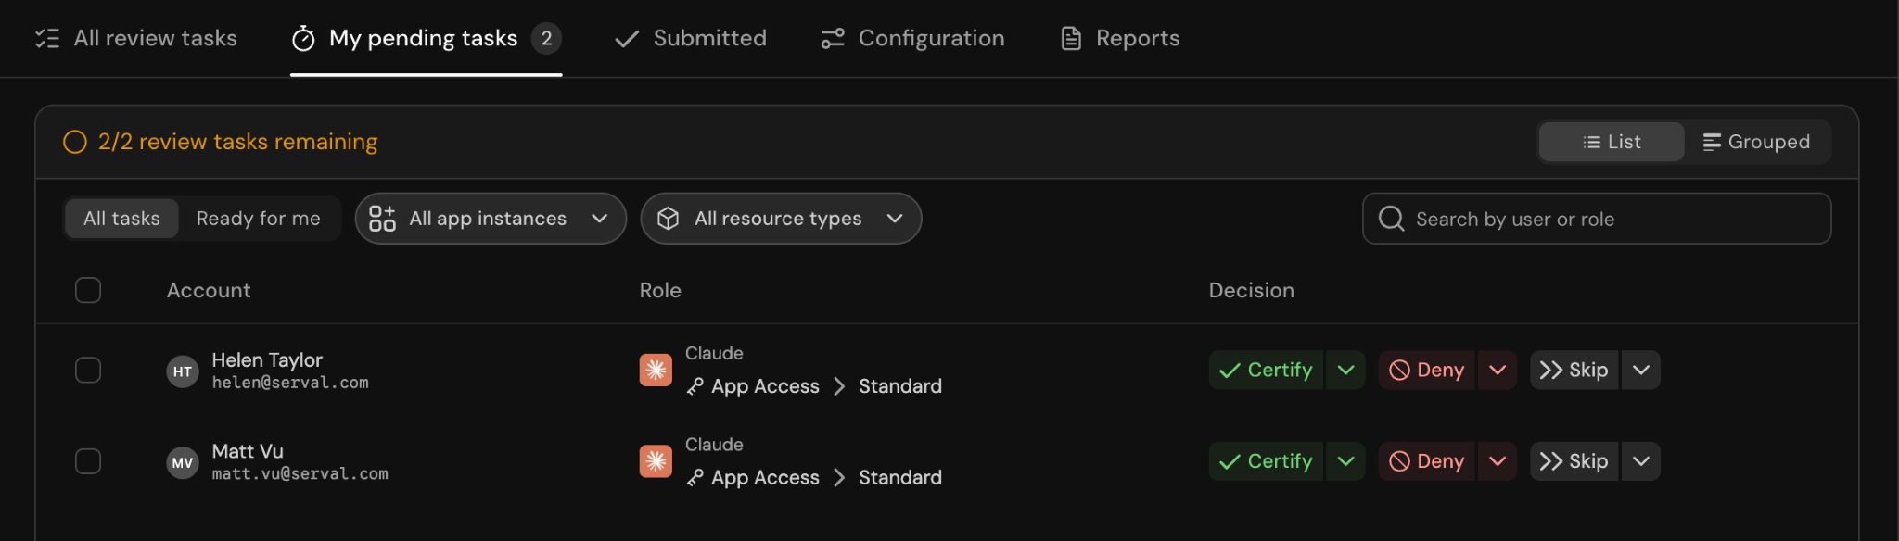1899x541 pixels.
Task: Open the All review tasks tab
Action: (136, 38)
